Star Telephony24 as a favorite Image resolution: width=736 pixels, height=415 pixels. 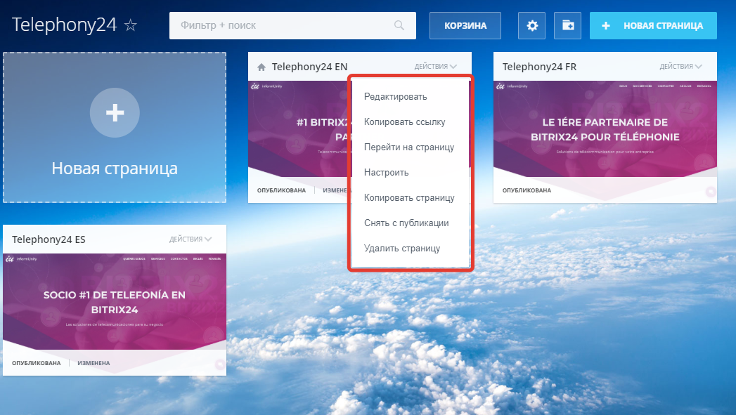(x=131, y=25)
